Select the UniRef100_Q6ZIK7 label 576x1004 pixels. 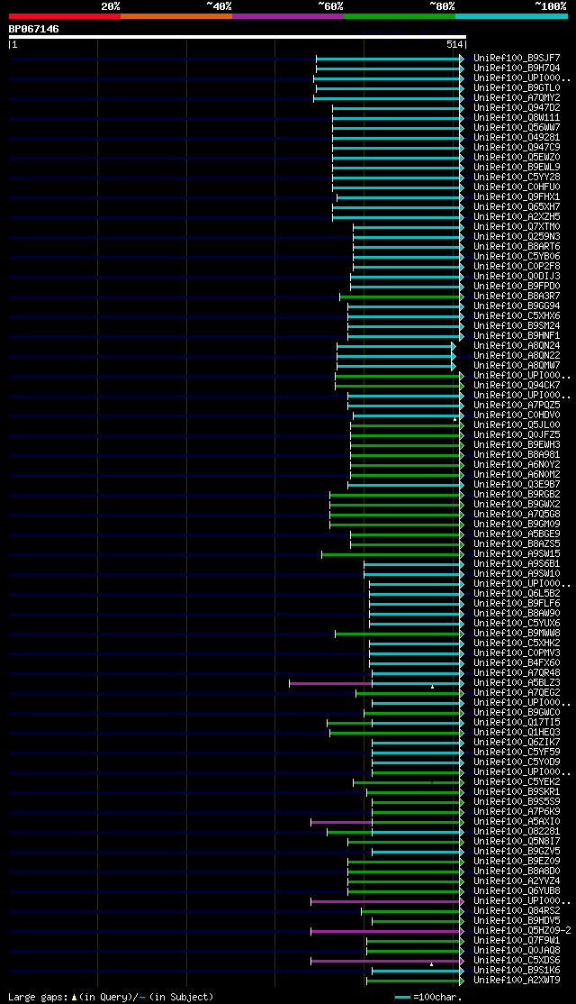point(517,743)
